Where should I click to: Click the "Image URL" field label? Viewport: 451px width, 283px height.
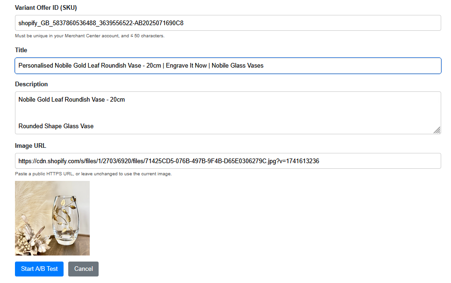[30, 146]
